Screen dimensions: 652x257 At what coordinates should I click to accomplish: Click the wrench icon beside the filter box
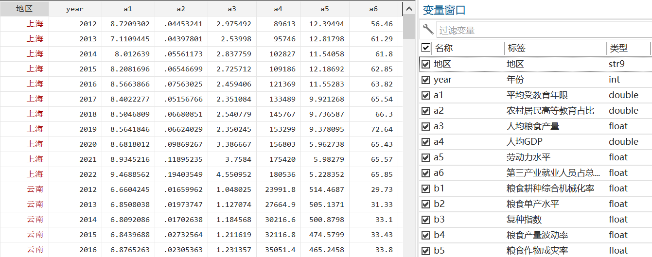pos(428,30)
